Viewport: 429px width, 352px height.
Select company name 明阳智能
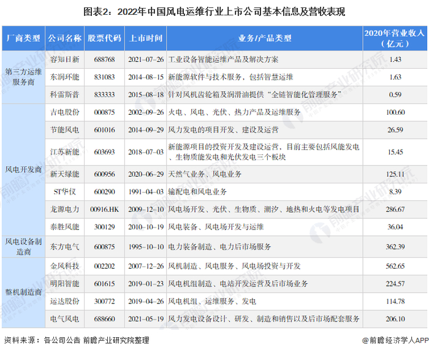(64, 283)
